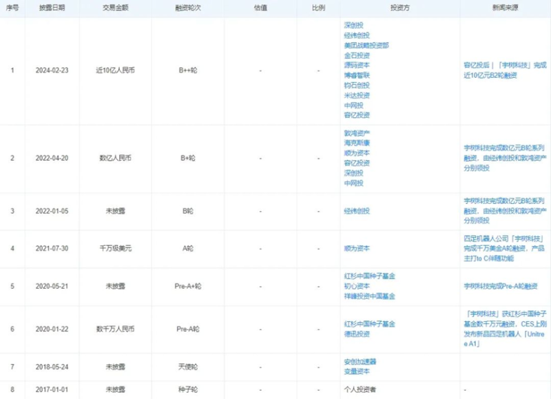Click the 变量资本 investor link

(x=357, y=371)
